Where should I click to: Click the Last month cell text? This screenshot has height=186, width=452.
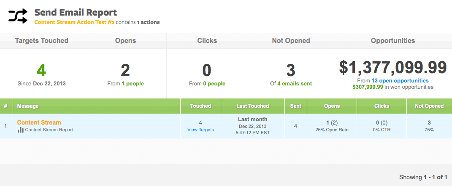(252, 120)
